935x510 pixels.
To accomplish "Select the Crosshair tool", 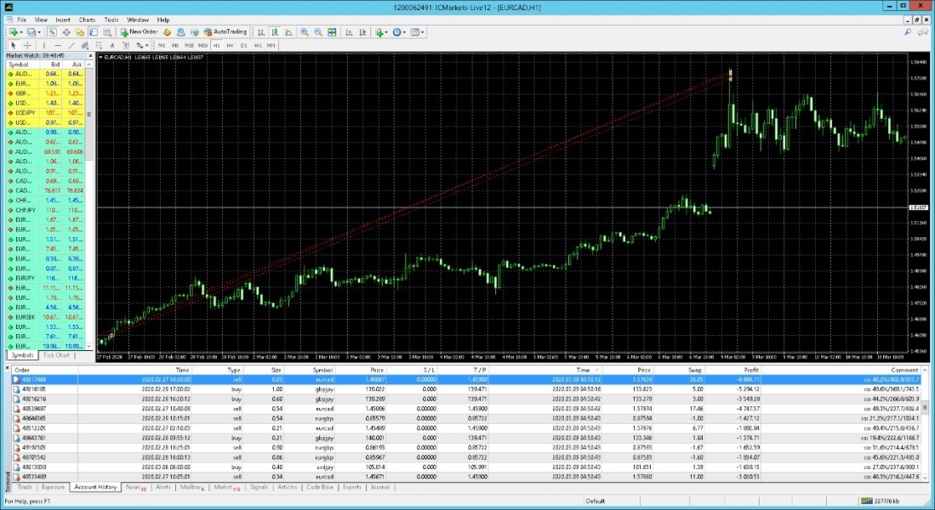I will coord(27,45).
